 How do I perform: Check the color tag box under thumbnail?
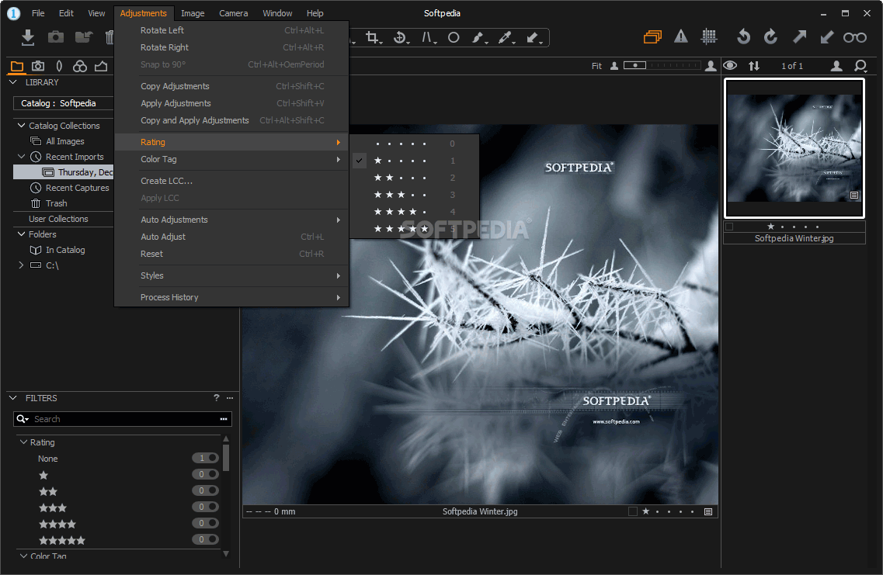click(730, 227)
